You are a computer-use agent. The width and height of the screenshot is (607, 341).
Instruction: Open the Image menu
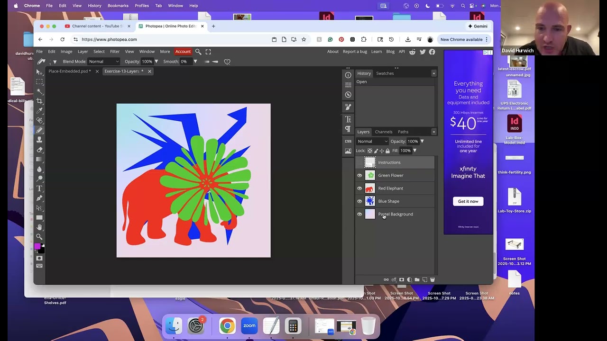click(66, 52)
